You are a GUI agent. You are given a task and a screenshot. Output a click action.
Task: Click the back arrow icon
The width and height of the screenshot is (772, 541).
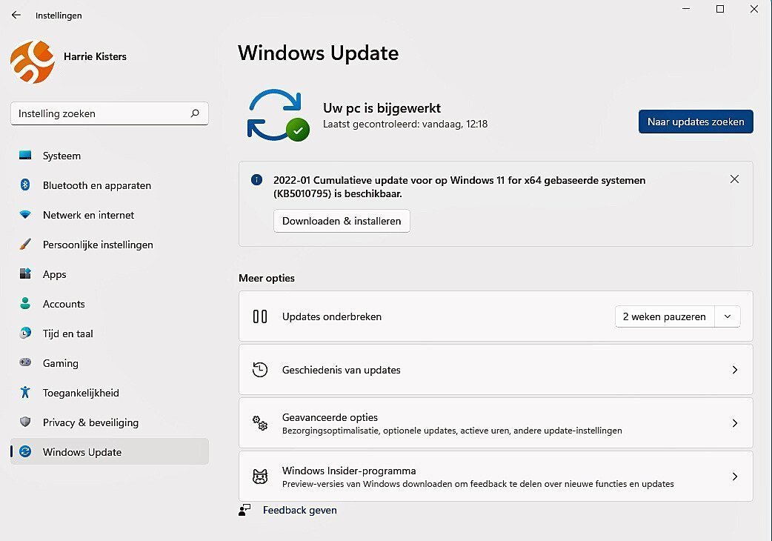point(16,15)
